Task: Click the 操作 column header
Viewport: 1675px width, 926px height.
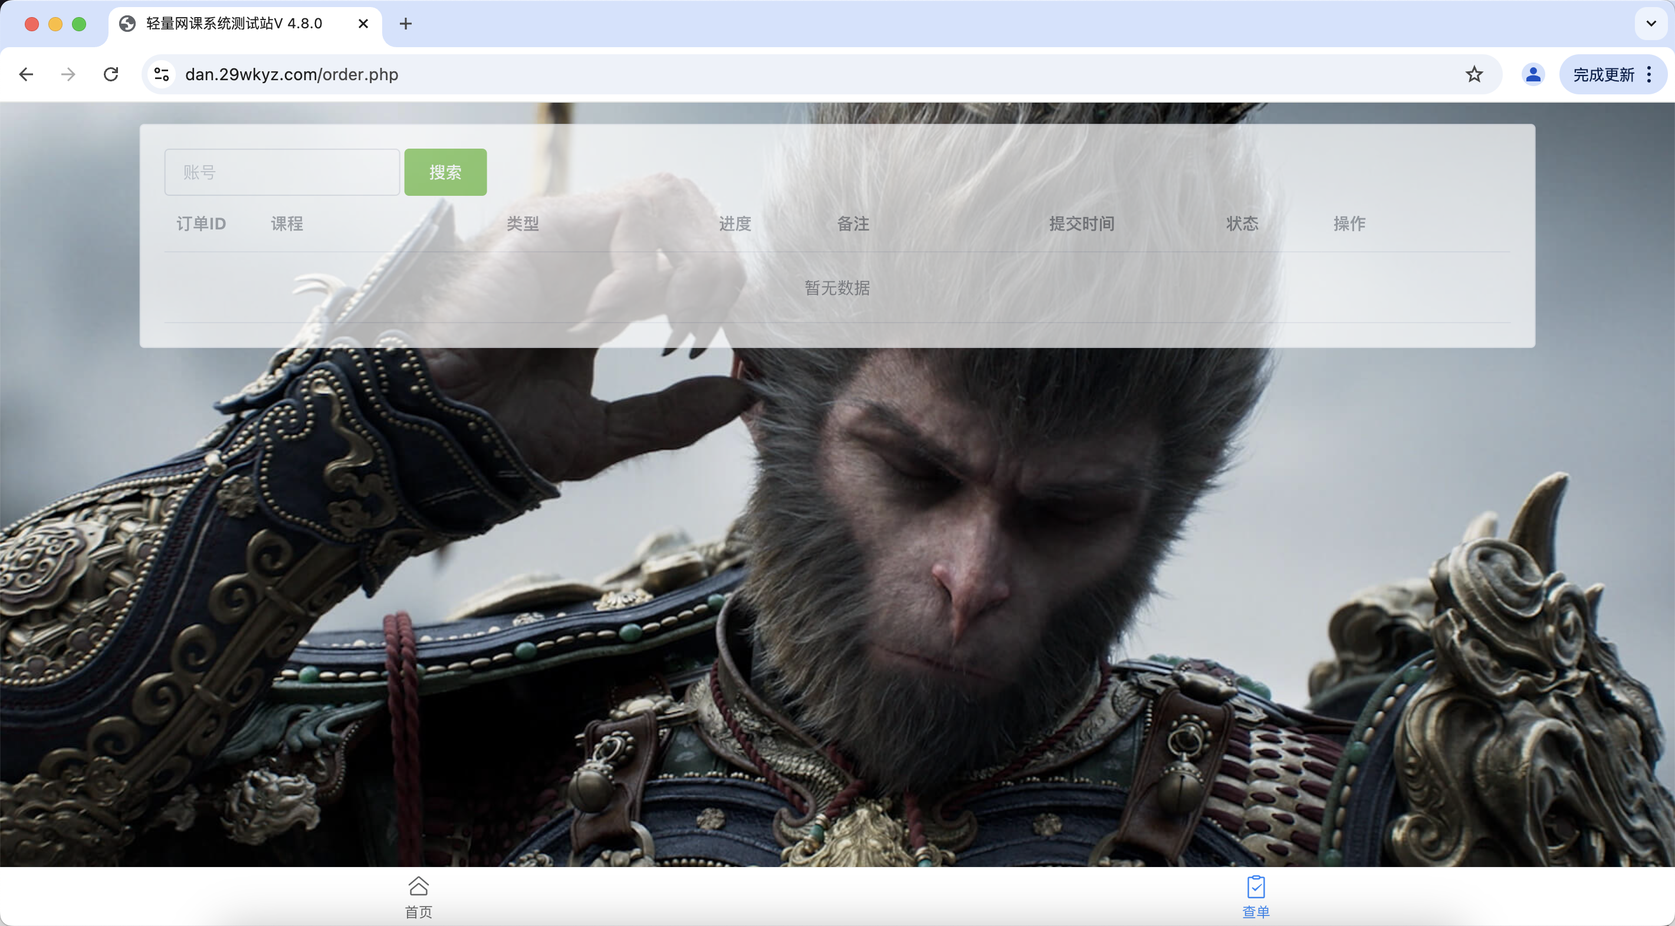Action: pos(1350,224)
